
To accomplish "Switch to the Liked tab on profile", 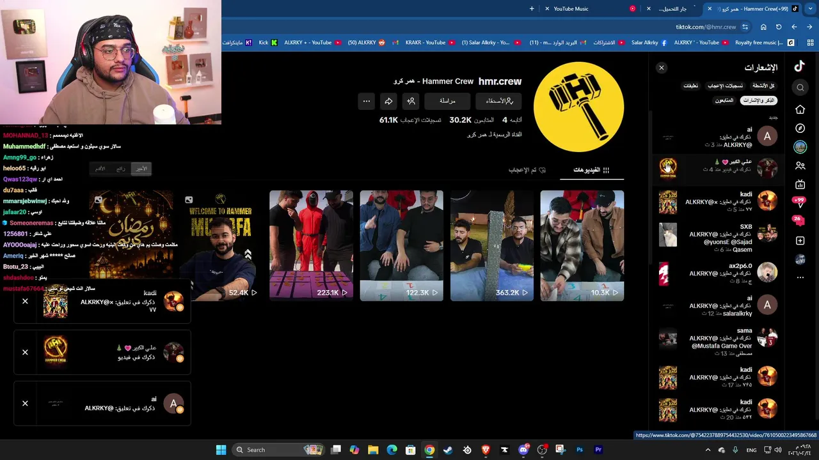I will coord(527,170).
